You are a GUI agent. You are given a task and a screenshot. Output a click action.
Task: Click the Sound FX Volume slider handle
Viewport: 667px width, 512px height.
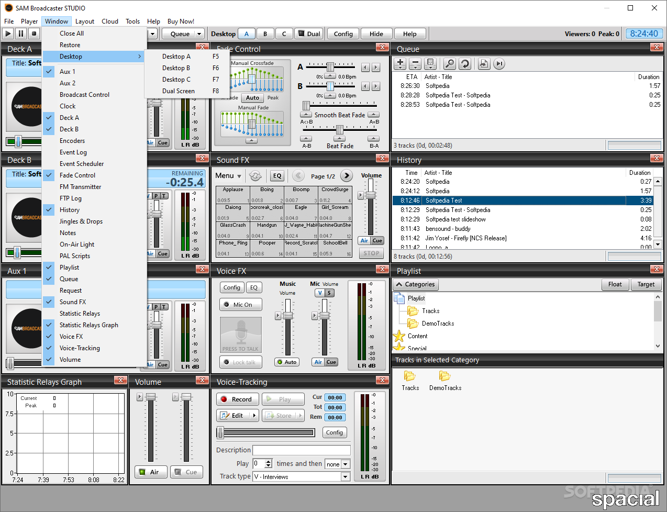click(x=371, y=195)
